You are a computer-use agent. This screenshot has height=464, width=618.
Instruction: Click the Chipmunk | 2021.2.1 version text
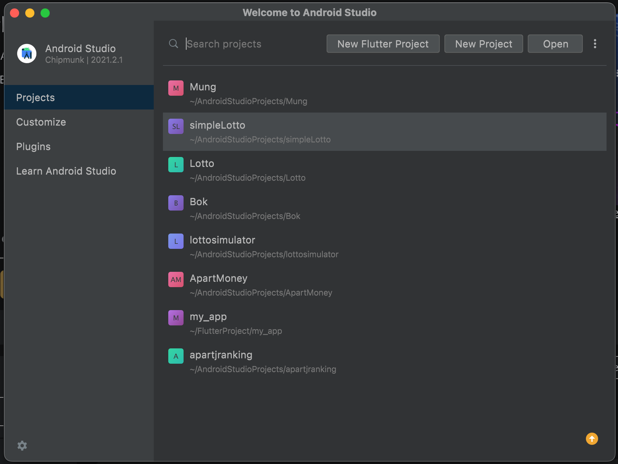[x=84, y=60]
